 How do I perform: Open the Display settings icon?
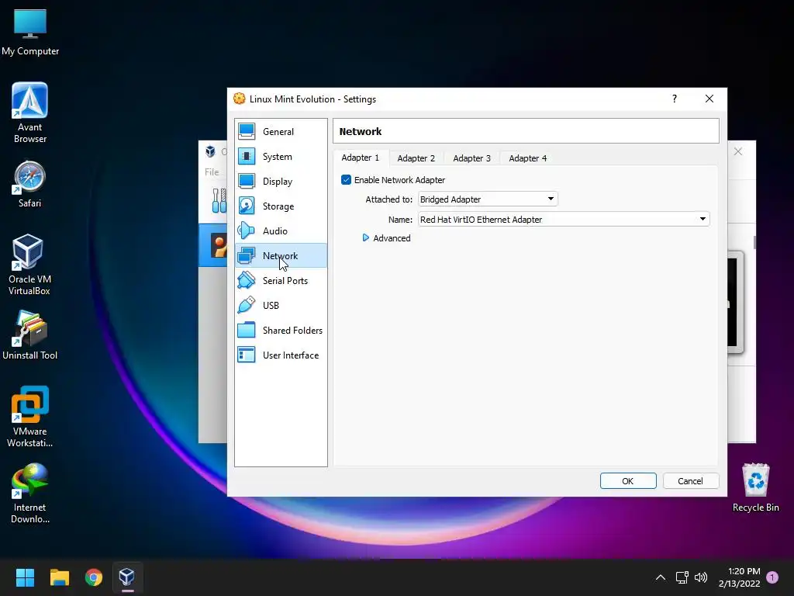[247, 181]
